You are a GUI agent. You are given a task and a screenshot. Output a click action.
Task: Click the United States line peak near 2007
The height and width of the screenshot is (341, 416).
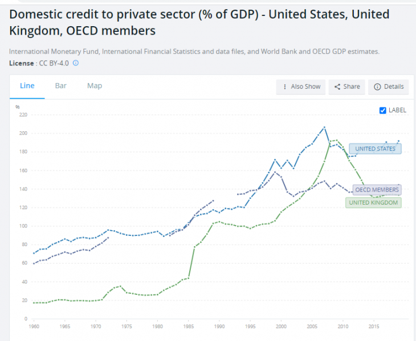coord(324,127)
